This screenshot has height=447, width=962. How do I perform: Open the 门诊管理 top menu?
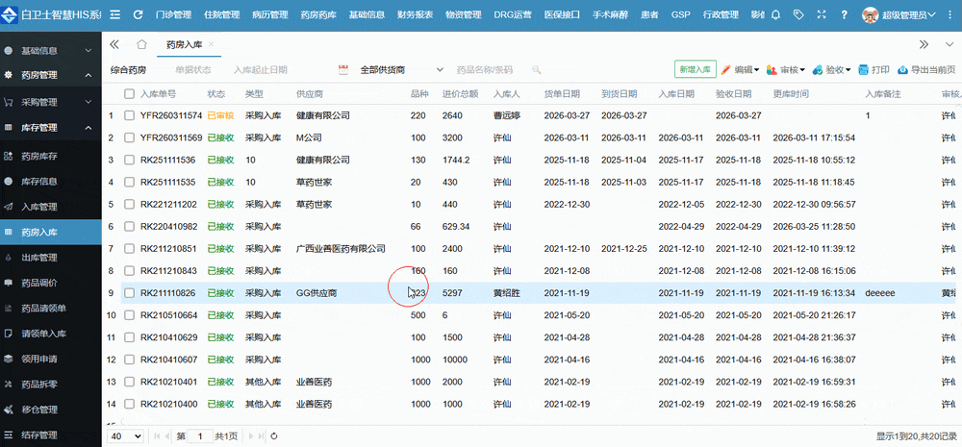pos(173,15)
